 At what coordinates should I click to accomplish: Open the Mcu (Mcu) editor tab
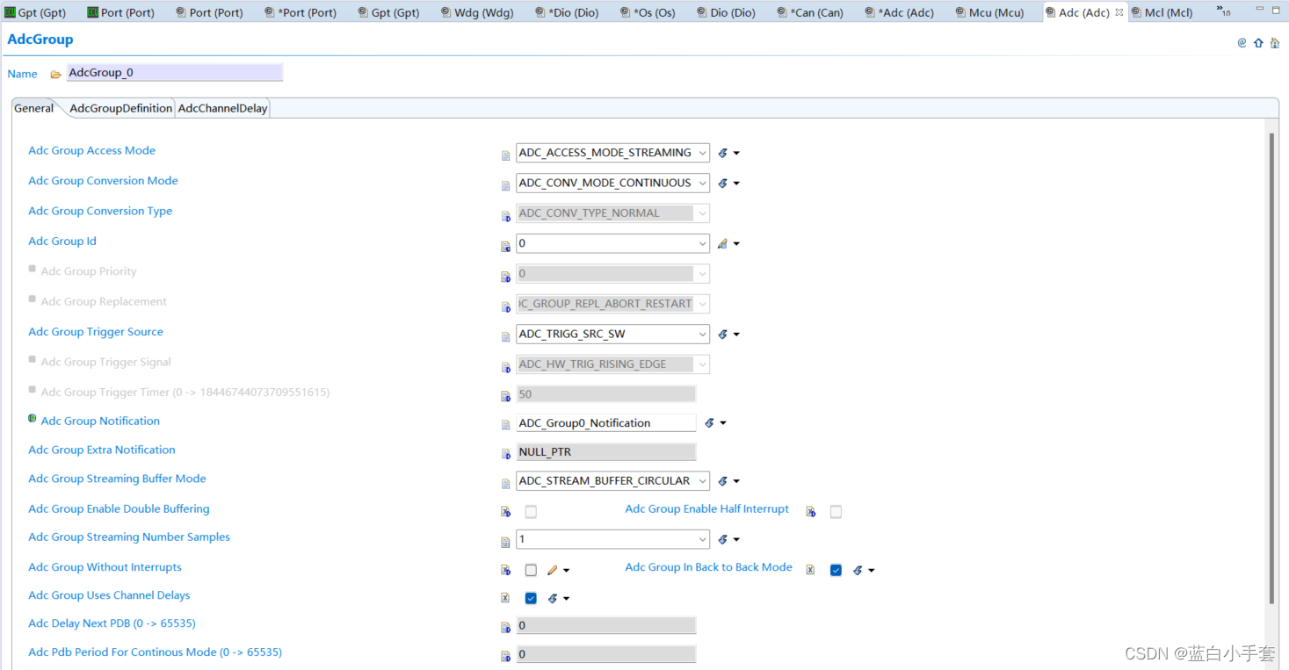[x=988, y=12]
